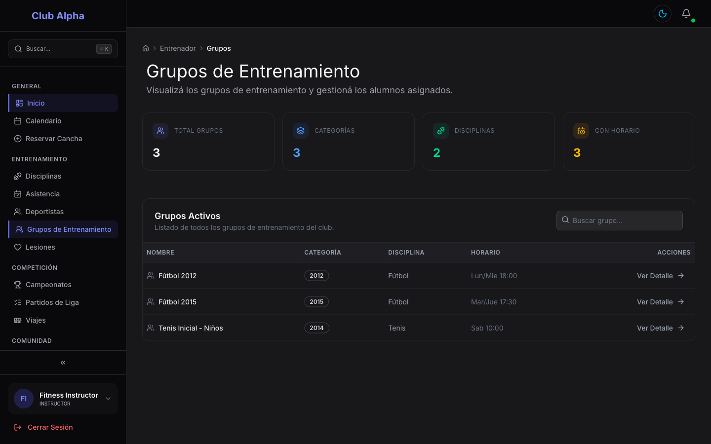The width and height of the screenshot is (711, 444).
Task: Open Ver Detalle for Tenis Inicial - Niños
Action: pyautogui.click(x=661, y=328)
